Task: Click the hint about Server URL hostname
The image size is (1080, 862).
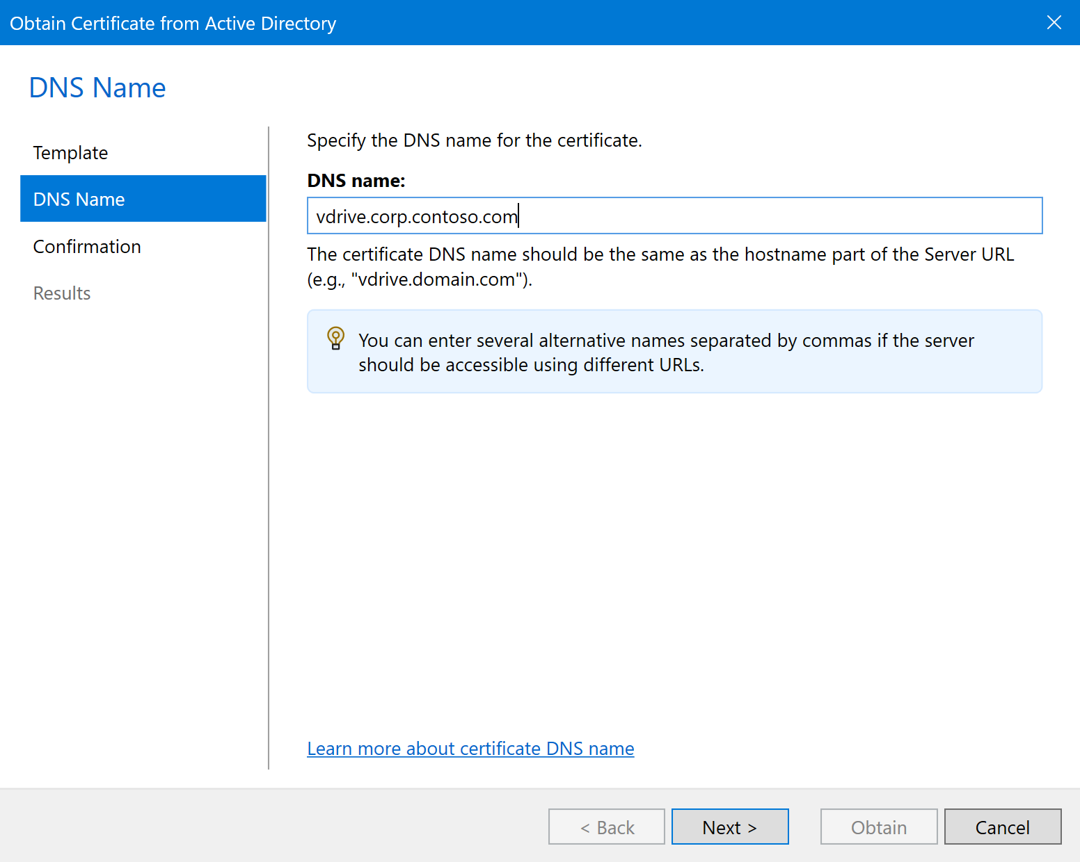Action: (x=660, y=254)
